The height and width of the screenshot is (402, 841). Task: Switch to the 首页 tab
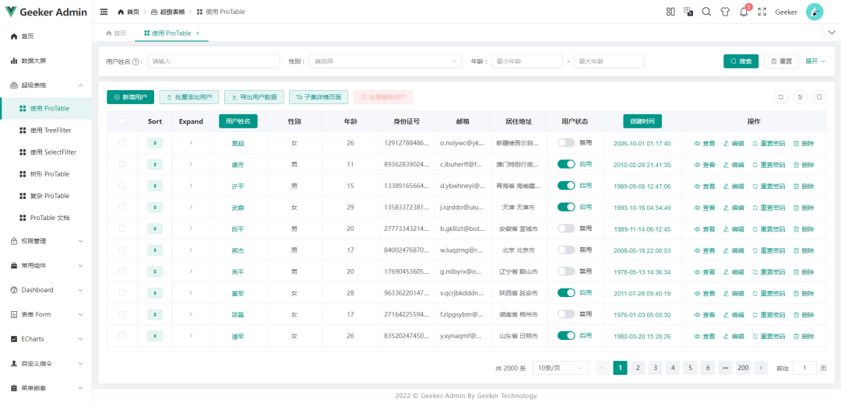(x=115, y=33)
